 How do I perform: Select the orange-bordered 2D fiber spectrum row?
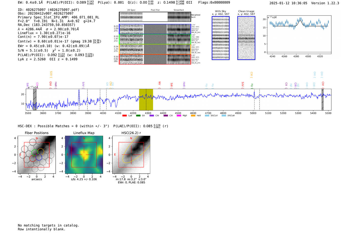(x=155, y=49)
